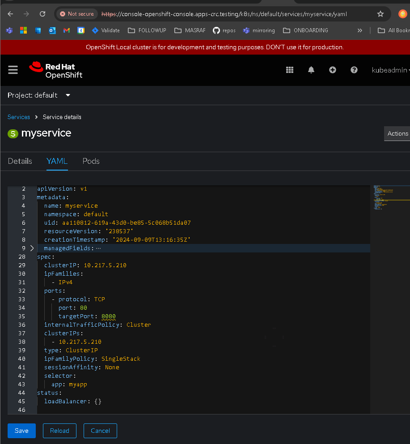Click the port value 80
Screen dimensions: 410x444
84,308
